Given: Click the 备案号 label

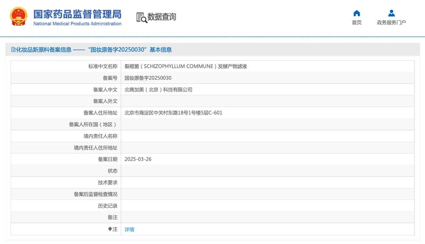Looking at the screenshot, I should [x=110, y=78].
